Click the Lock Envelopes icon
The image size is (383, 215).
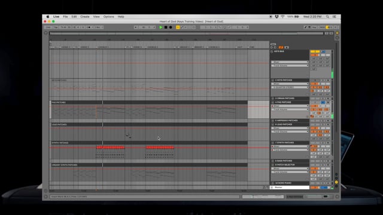click(x=287, y=47)
